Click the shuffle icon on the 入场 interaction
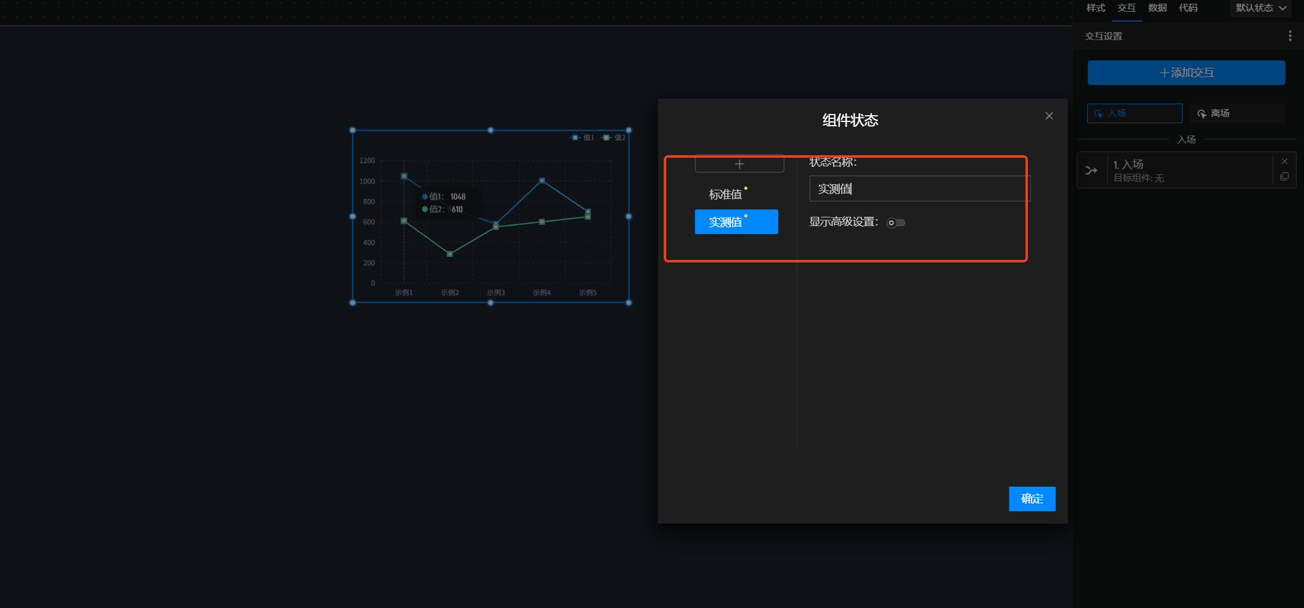Screen dimensions: 1304x608 pos(1091,171)
